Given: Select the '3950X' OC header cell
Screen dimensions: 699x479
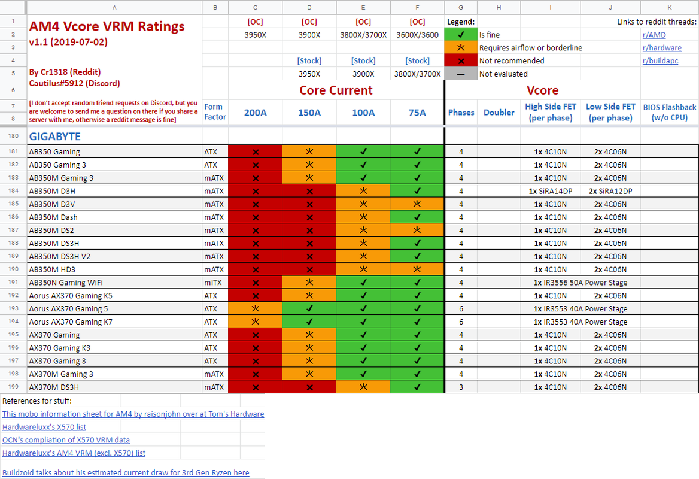Looking at the screenshot, I should [x=255, y=35].
